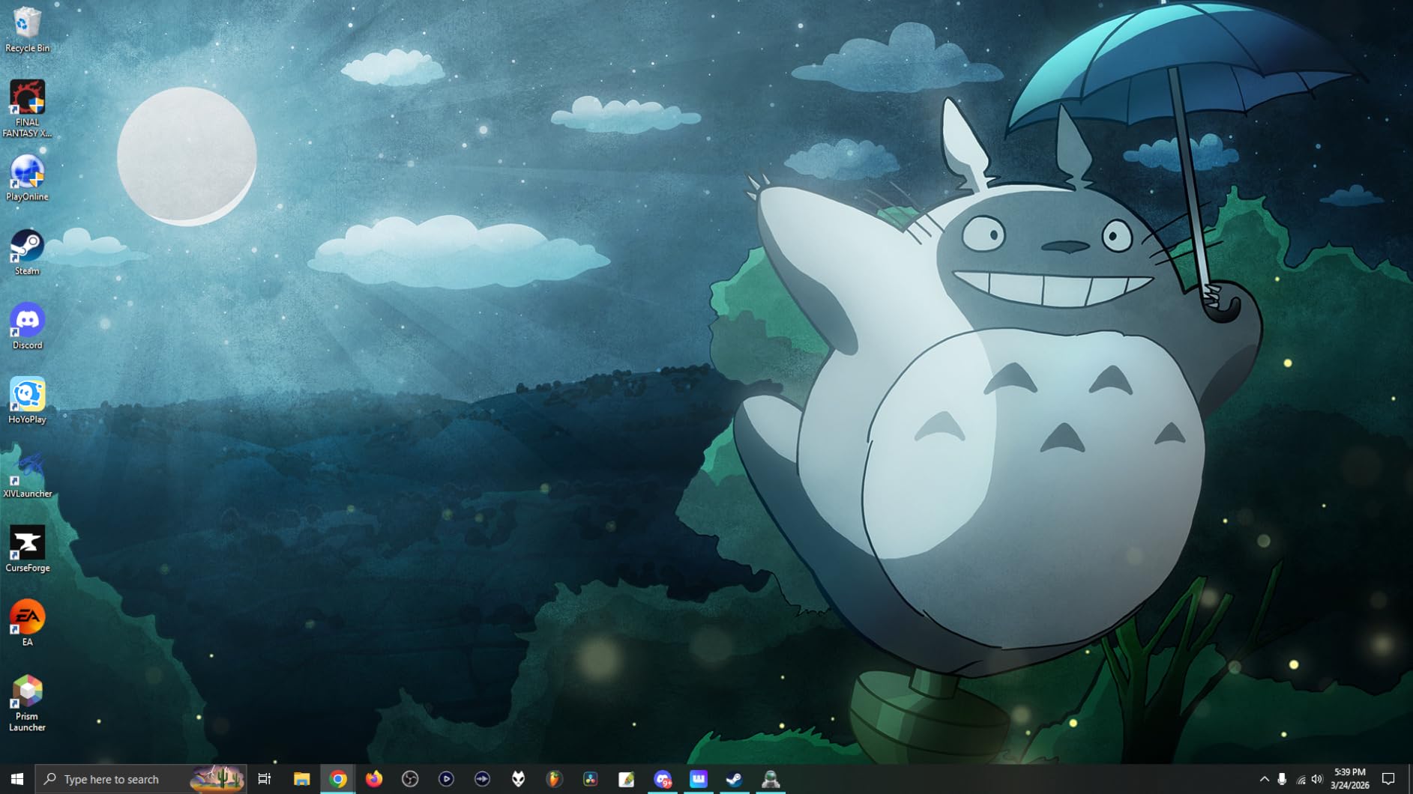Open DaVinci Resolve from the taskbar
Viewport: 1413px width, 794px height.
590,779
